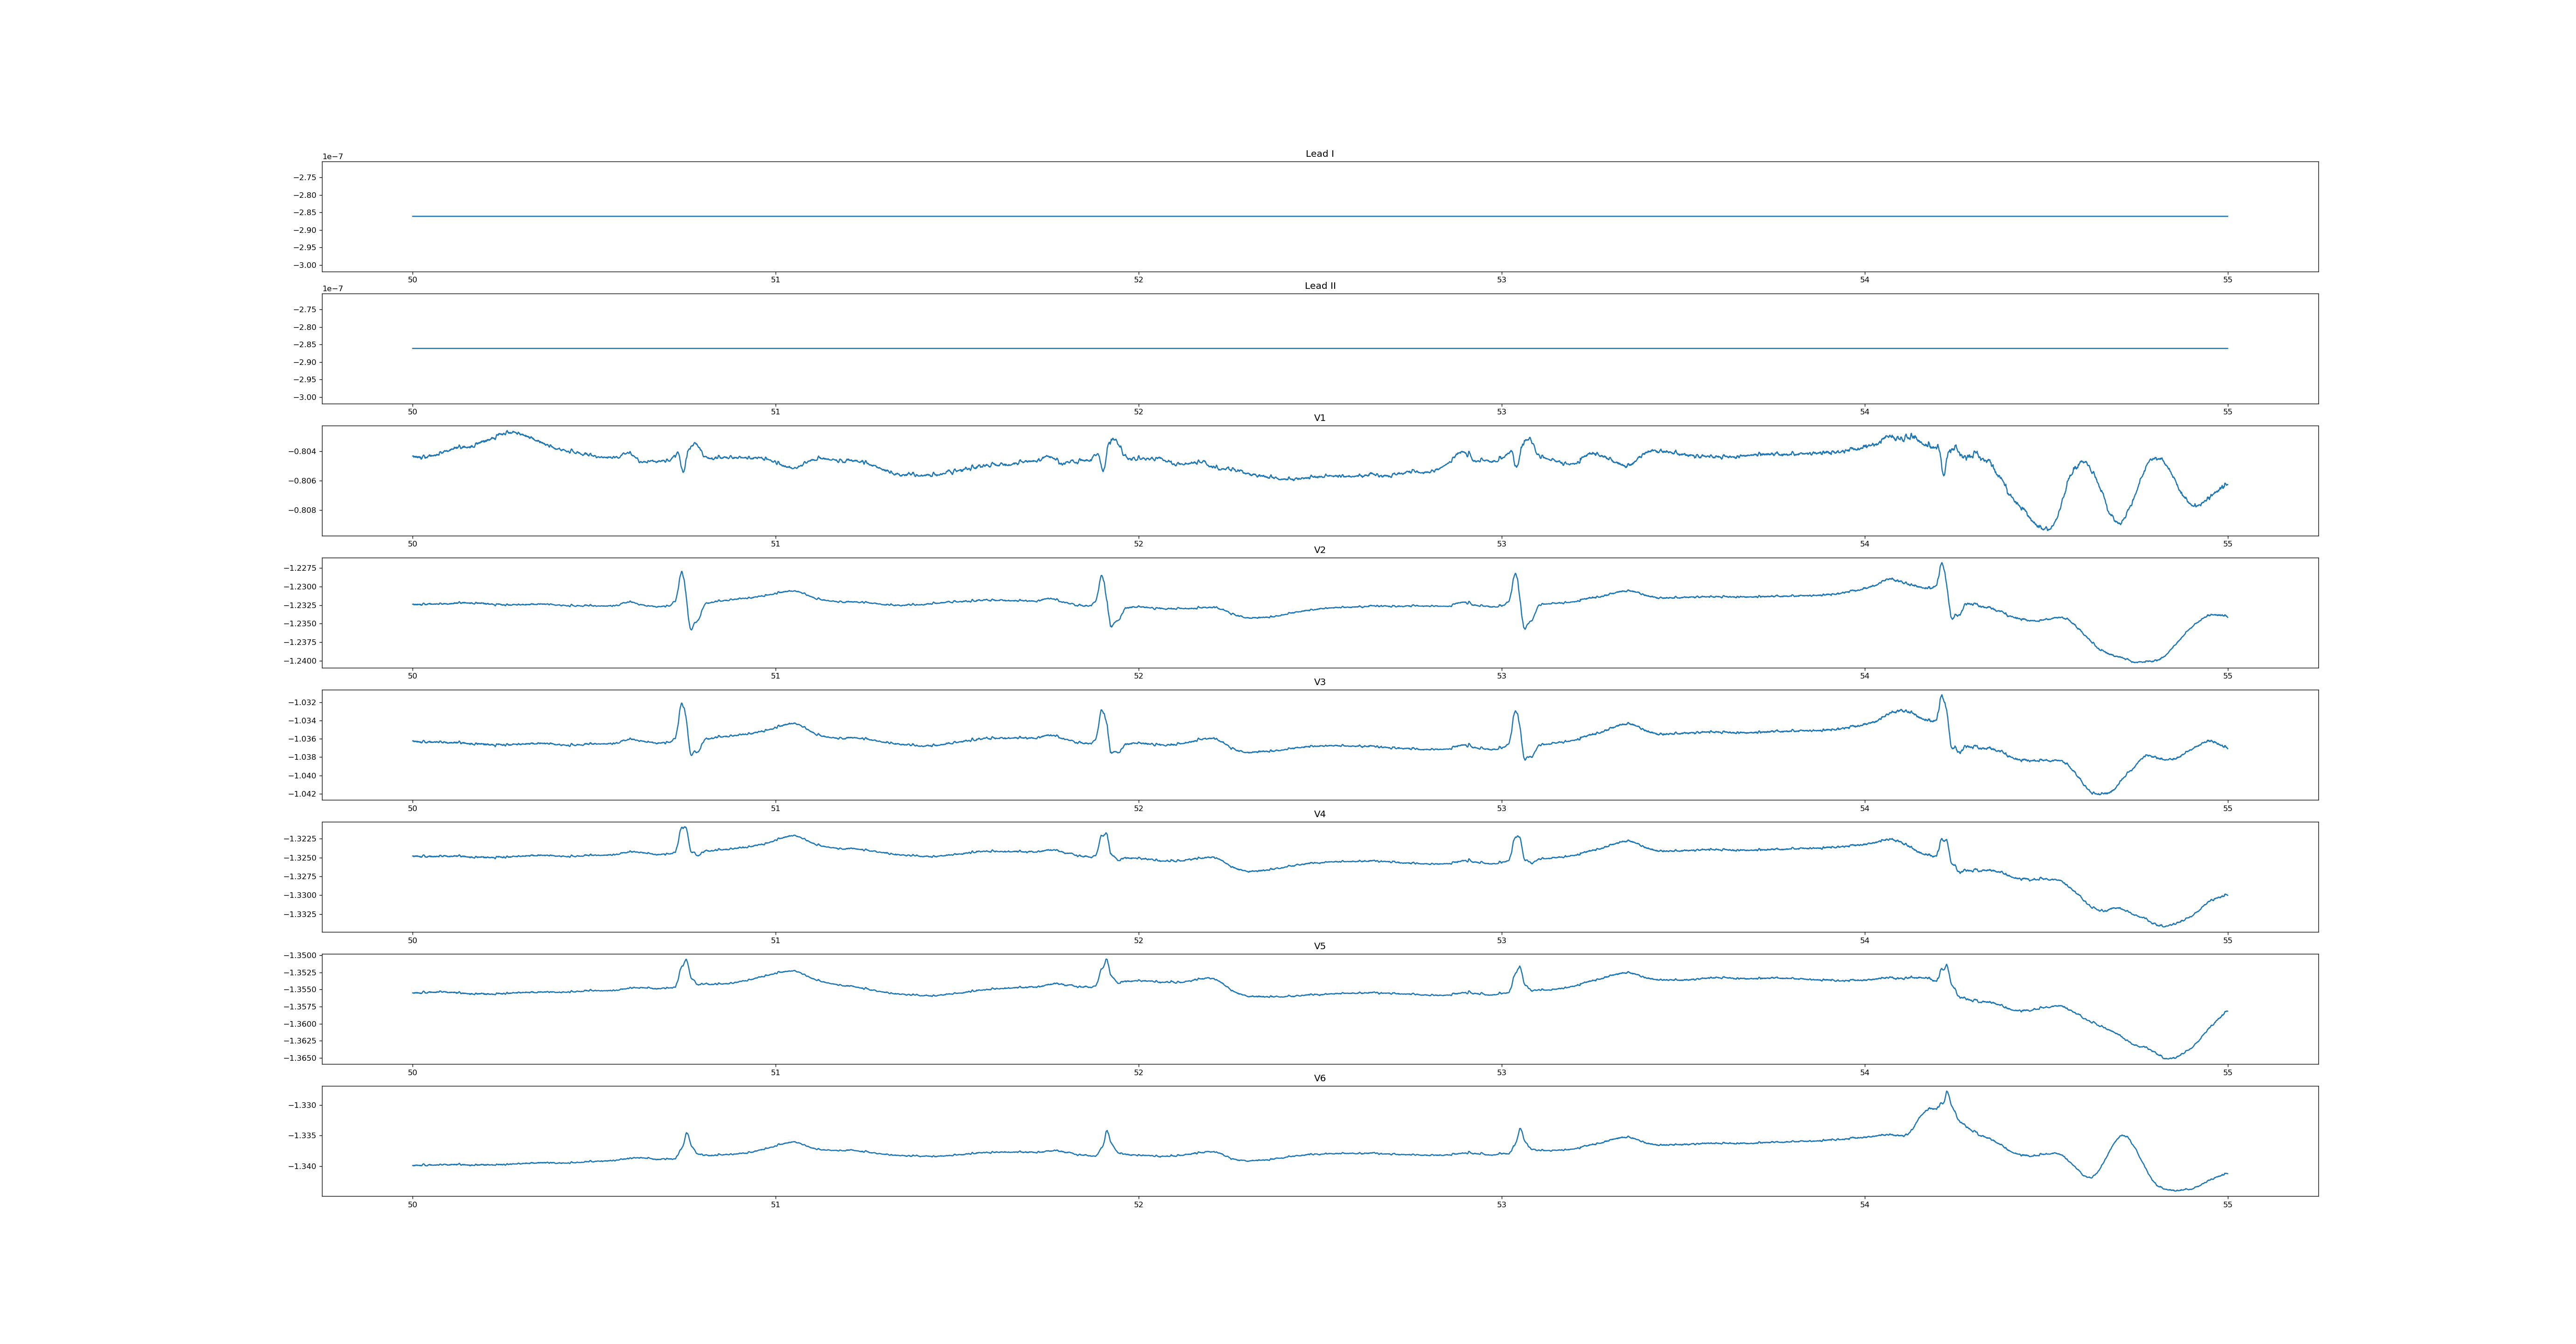Click the −0.806 y-axis tick in V1
This screenshot has height=1344, width=2576.
click(303, 481)
